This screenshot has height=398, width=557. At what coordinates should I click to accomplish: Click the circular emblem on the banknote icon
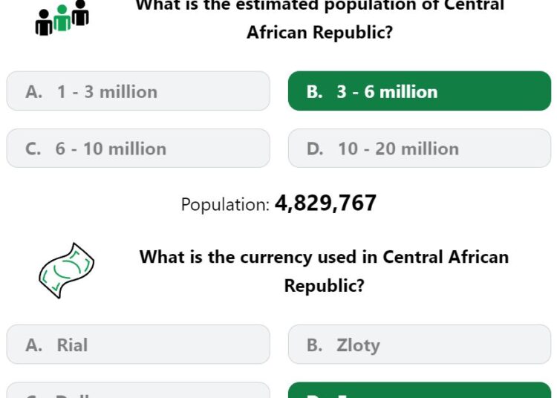(67, 269)
